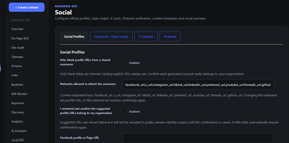Switch to X (Twitter) tab
The height and width of the screenshot is (143, 289).
pos(146,37)
